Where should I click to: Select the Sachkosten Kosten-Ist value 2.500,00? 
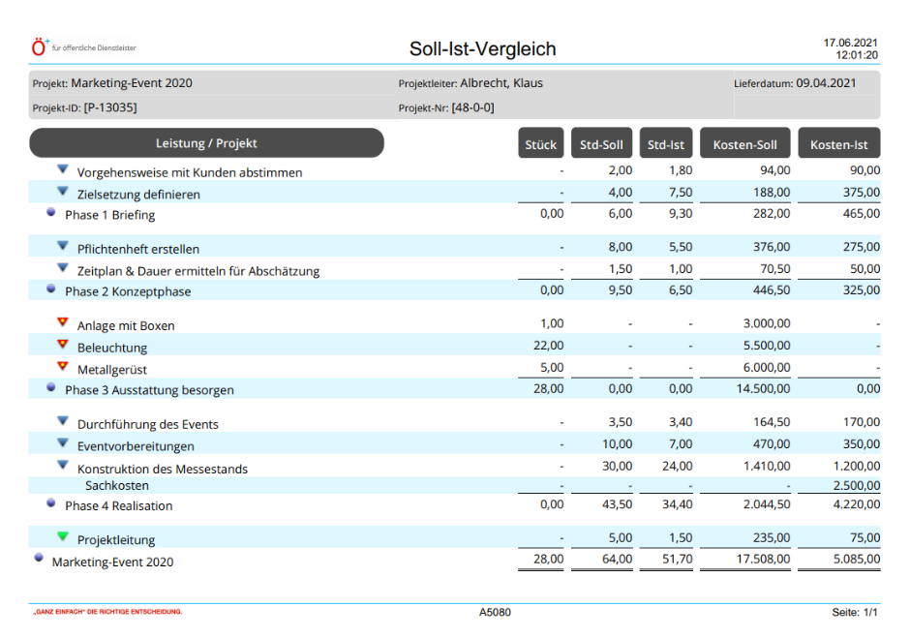(x=857, y=485)
